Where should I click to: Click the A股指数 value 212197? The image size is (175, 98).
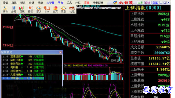tap(164, 25)
